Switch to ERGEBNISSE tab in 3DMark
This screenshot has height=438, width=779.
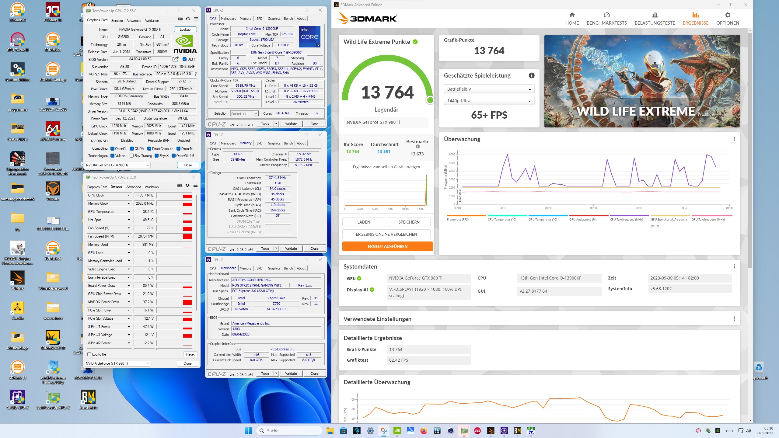click(695, 19)
